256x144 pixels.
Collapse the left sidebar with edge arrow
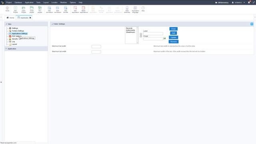1,82
